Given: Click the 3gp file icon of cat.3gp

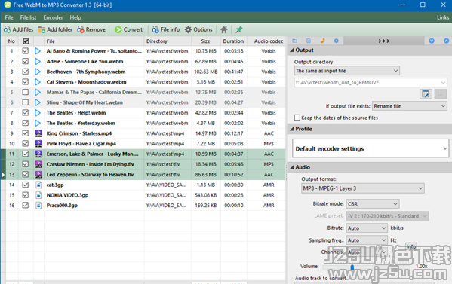Looking at the screenshot, I should pos(38,185).
